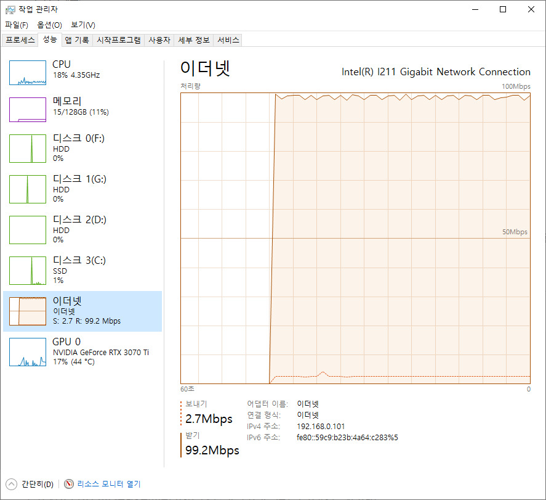View GPU 0 RTX 3070 Ti graph
This screenshot has width=546, height=500.
28,352
